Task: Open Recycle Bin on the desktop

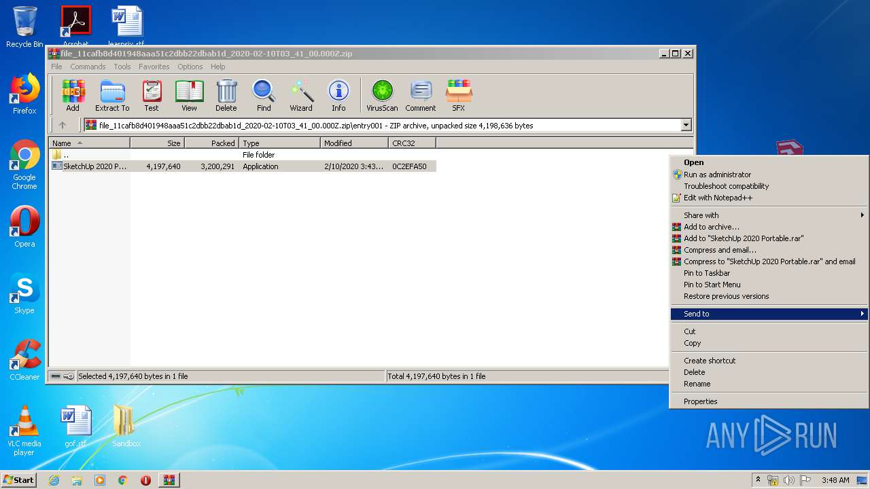Action: point(24,27)
